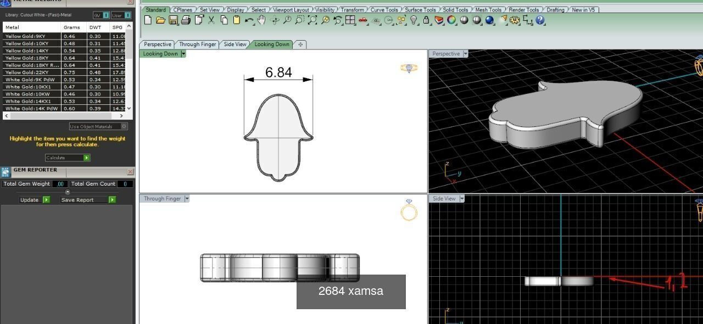The width and height of the screenshot is (703, 324).
Task: Close the Gem Reporter panel
Action: coord(130,171)
